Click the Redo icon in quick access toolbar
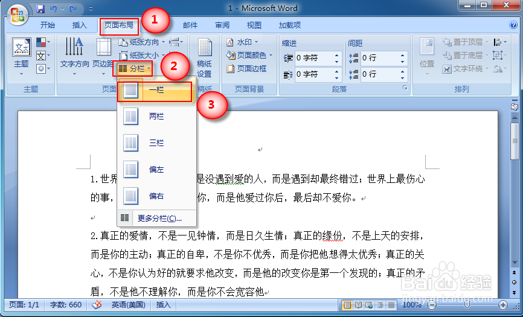This screenshot has height=317, width=523. tap(72, 9)
